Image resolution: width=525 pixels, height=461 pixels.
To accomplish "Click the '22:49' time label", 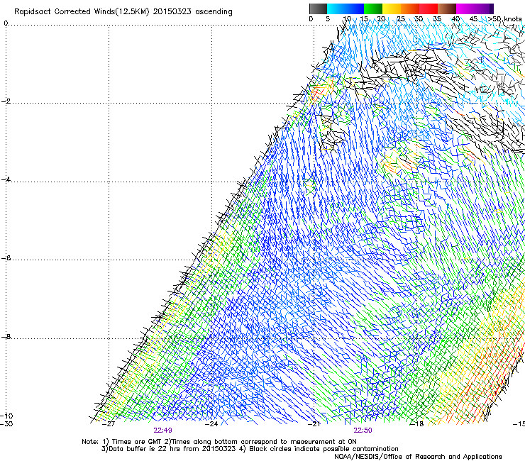I will tap(162, 431).
